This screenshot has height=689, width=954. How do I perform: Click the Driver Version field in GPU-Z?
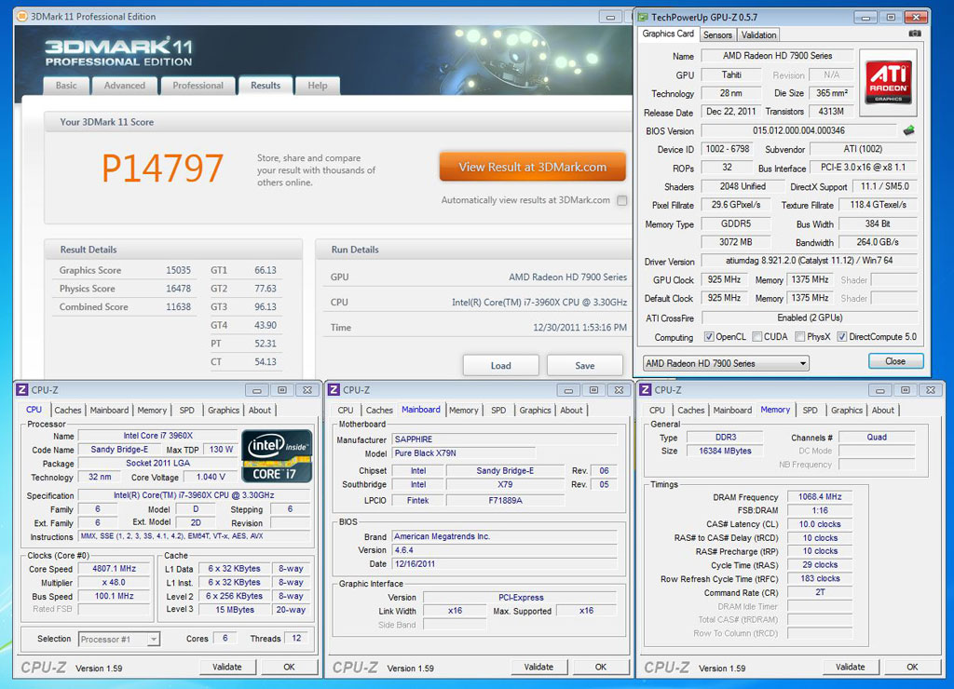tap(810, 261)
